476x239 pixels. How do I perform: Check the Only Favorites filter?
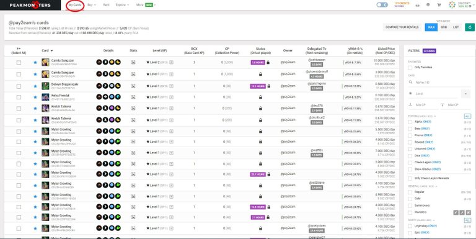(x=410, y=67)
